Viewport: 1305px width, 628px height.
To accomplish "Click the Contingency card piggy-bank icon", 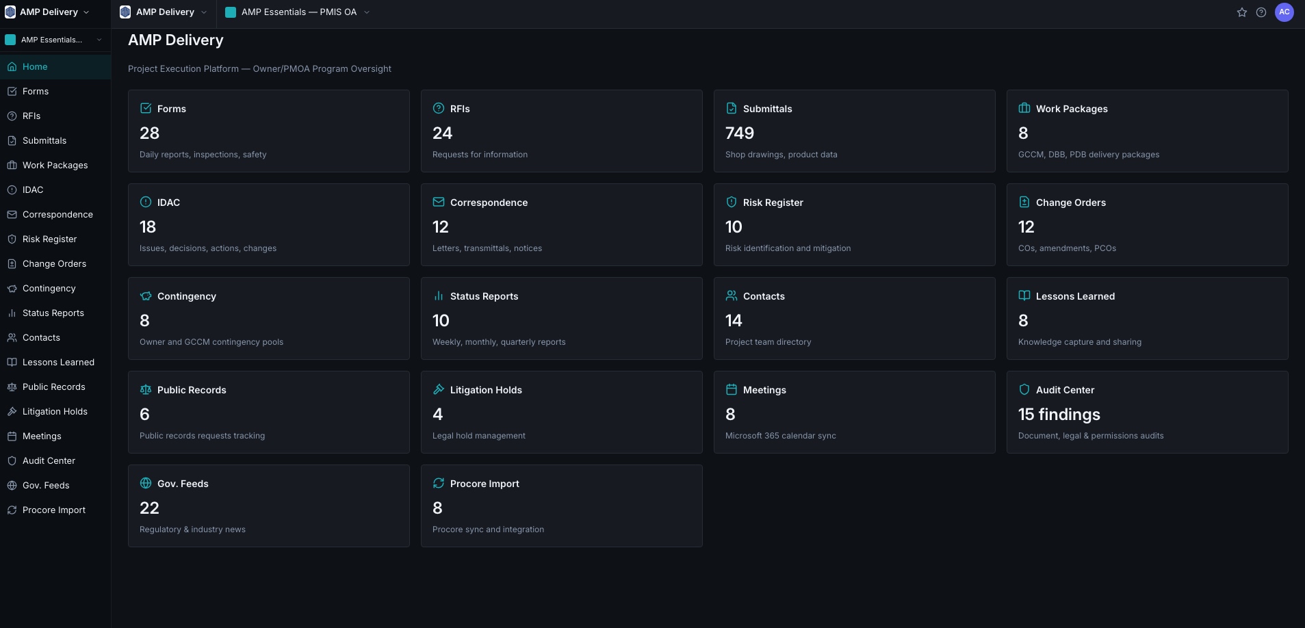I will point(146,296).
